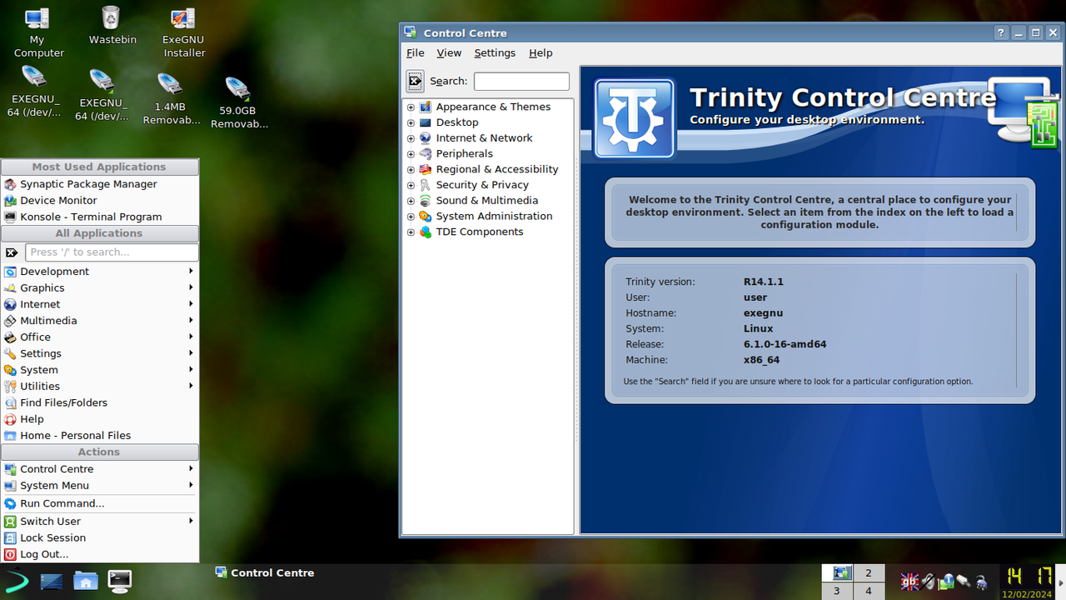Screen dimensions: 1066x600
Task: Click the network cable tray icon
Action: 964,581
